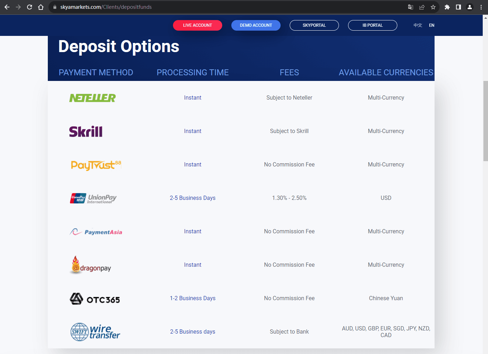Click Instant in the Neteller row

[193, 98]
